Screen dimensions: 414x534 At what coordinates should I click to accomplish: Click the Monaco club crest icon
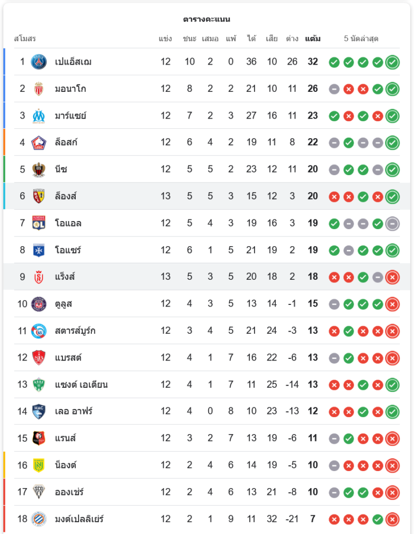tap(38, 89)
